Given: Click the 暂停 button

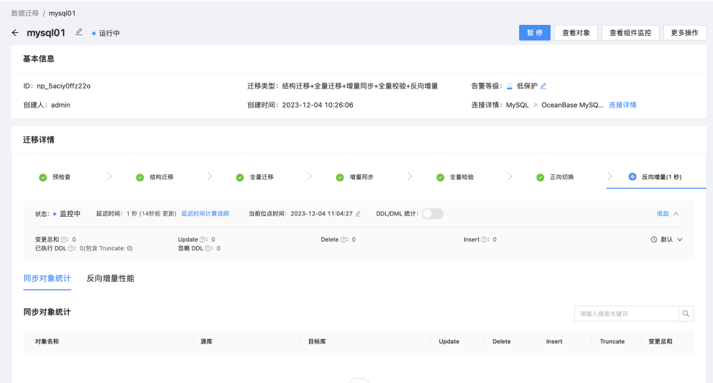Looking at the screenshot, I should click(534, 33).
